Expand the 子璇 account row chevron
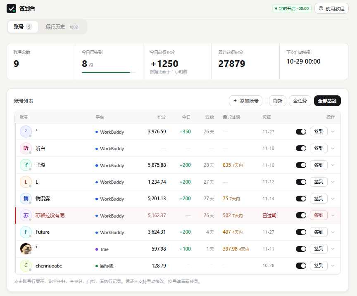357x296 pixels. click(333, 165)
